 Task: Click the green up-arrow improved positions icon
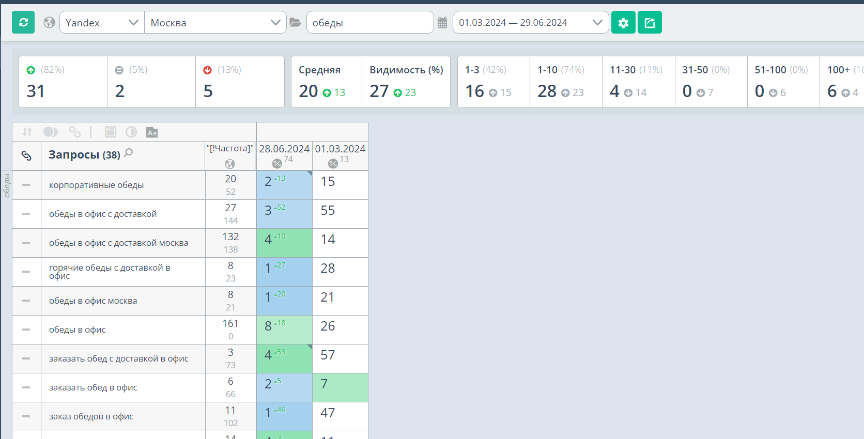[x=31, y=70]
